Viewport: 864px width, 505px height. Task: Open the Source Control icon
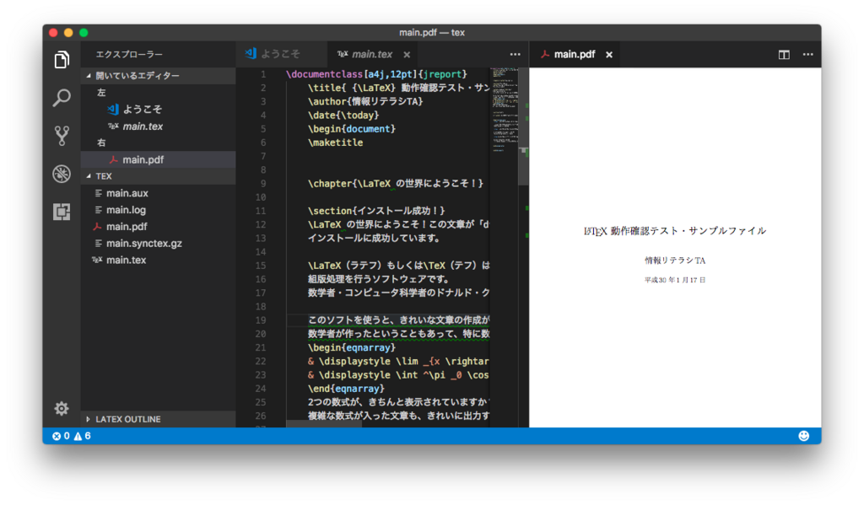62,136
